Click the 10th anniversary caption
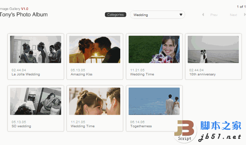Image resolution: width=246 pixels, height=145 pixels. [202, 74]
